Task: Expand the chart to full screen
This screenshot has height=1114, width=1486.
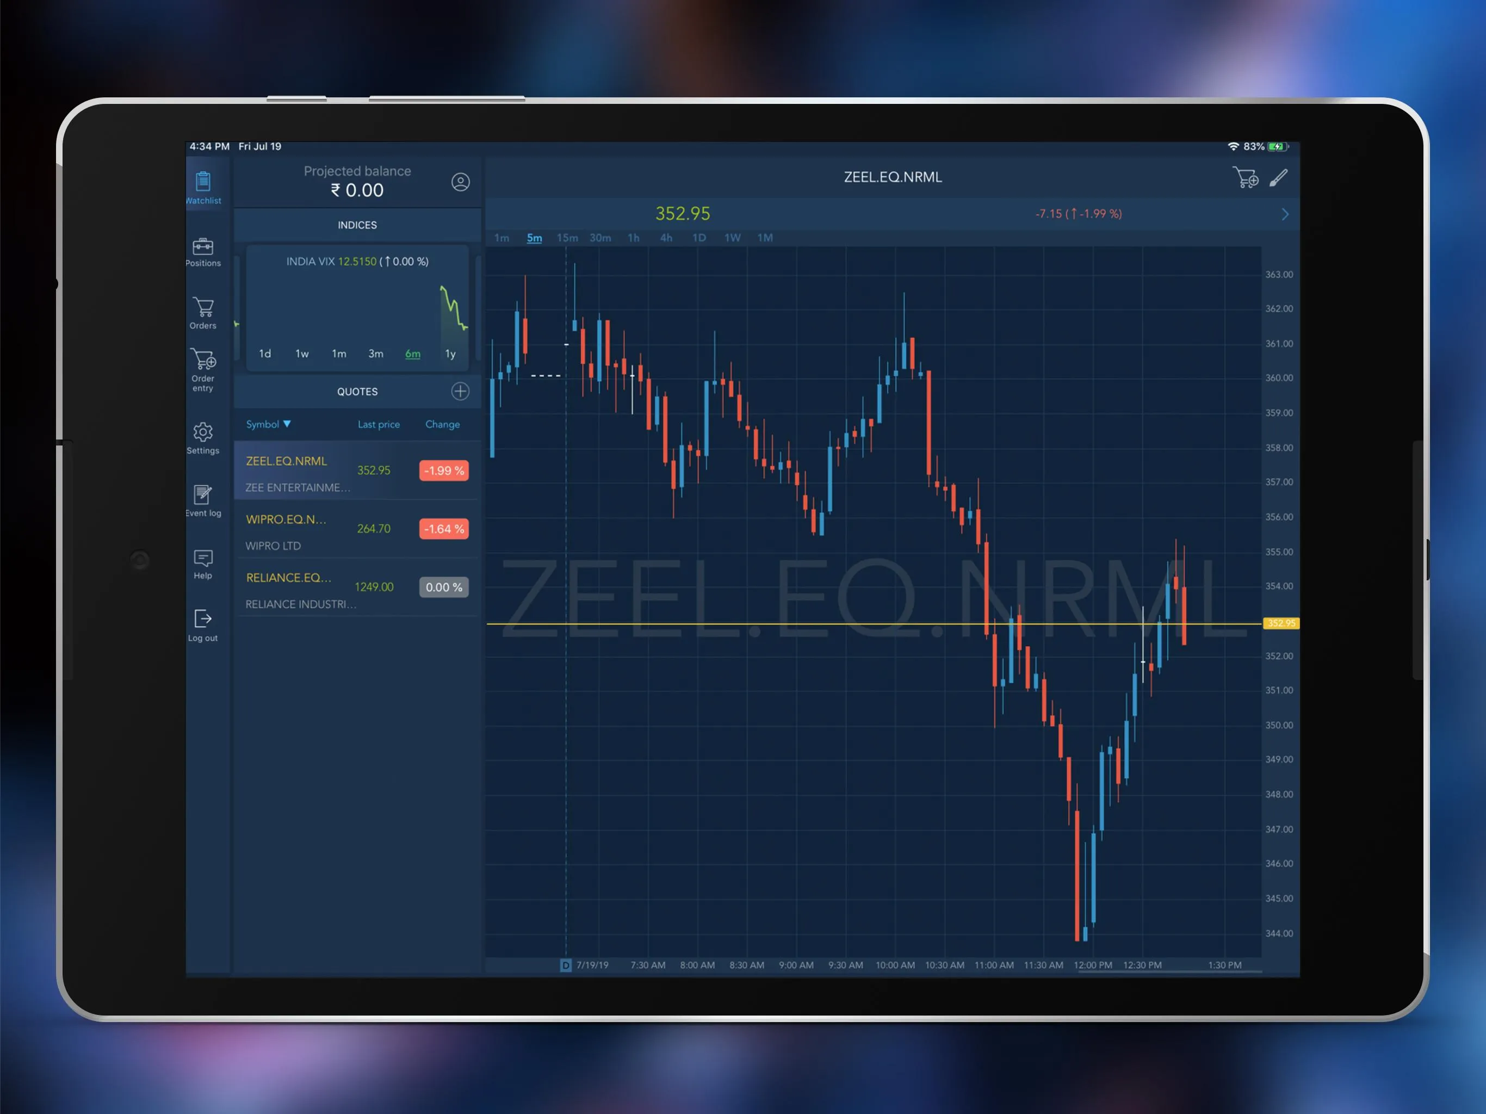Action: [x=1285, y=214]
